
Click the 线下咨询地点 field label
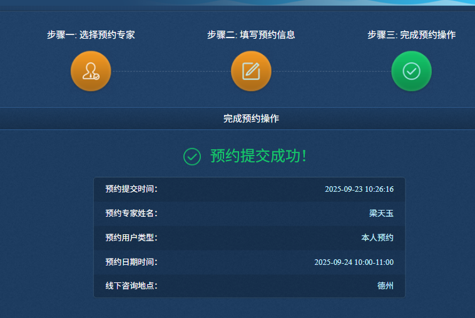pos(131,286)
